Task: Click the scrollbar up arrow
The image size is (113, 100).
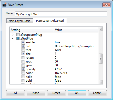Action: 101,29
